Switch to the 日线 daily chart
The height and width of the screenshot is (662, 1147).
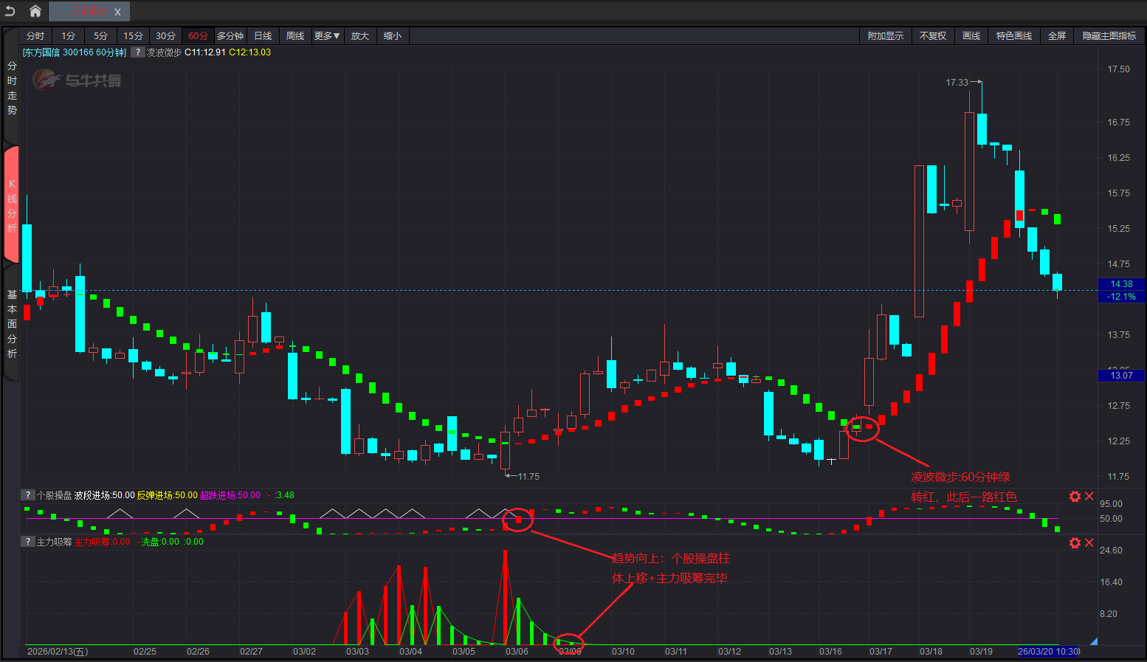(x=263, y=36)
